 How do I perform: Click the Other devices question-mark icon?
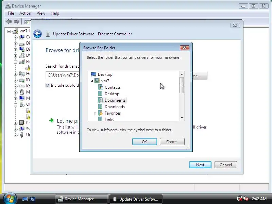tap(22, 104)
